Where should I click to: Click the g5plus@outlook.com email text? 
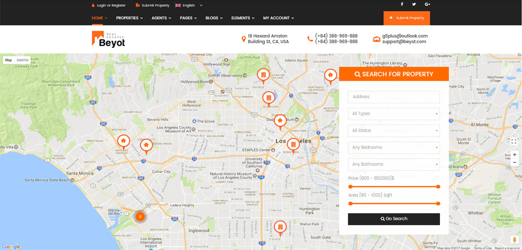(x=405, y=36)
